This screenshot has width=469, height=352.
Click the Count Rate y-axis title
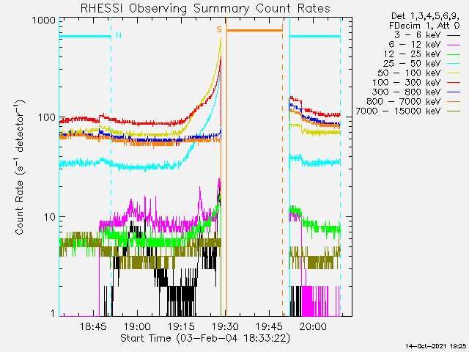pos(20,167)
